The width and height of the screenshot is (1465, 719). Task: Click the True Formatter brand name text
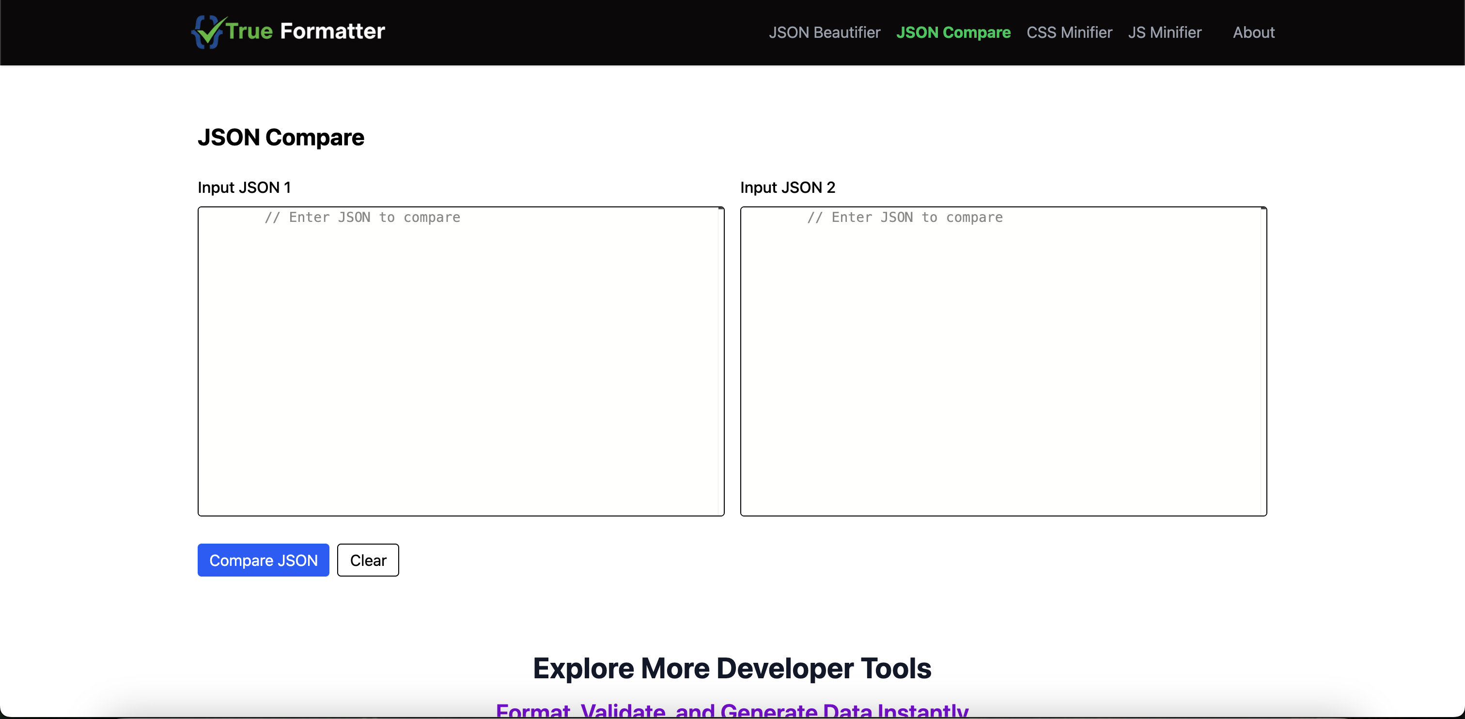(x=305, y=31)
